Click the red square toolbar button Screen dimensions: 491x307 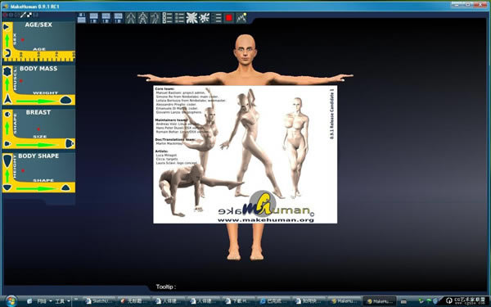(228, 18)
